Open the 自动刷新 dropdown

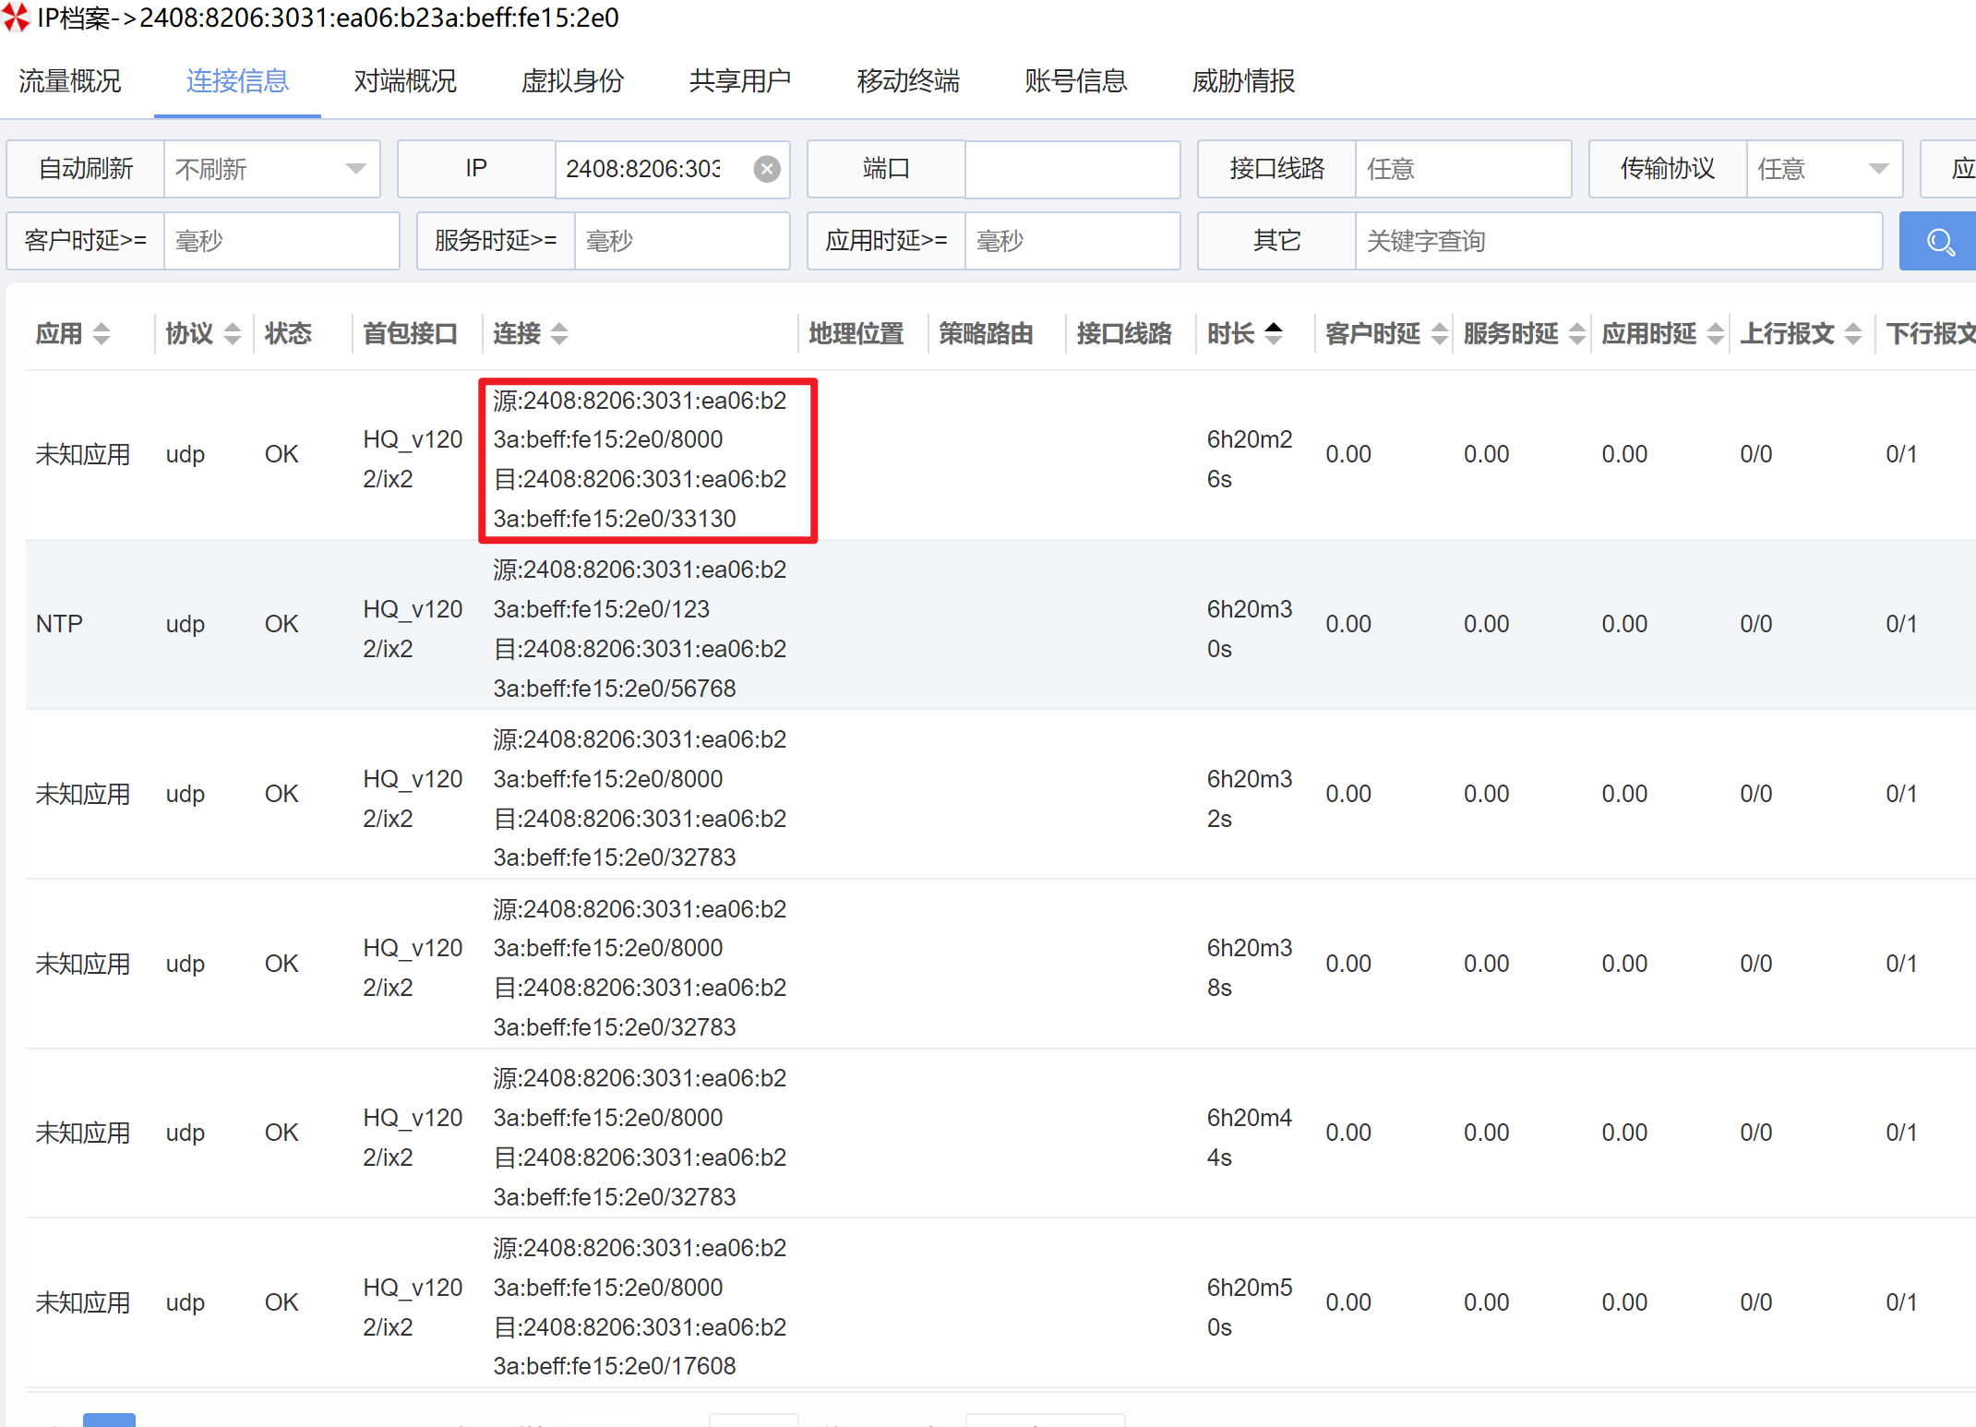point(271,169)
